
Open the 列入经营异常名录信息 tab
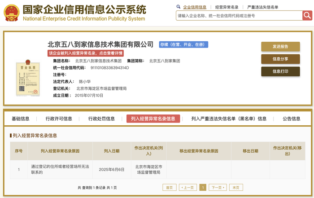(153, 119)
